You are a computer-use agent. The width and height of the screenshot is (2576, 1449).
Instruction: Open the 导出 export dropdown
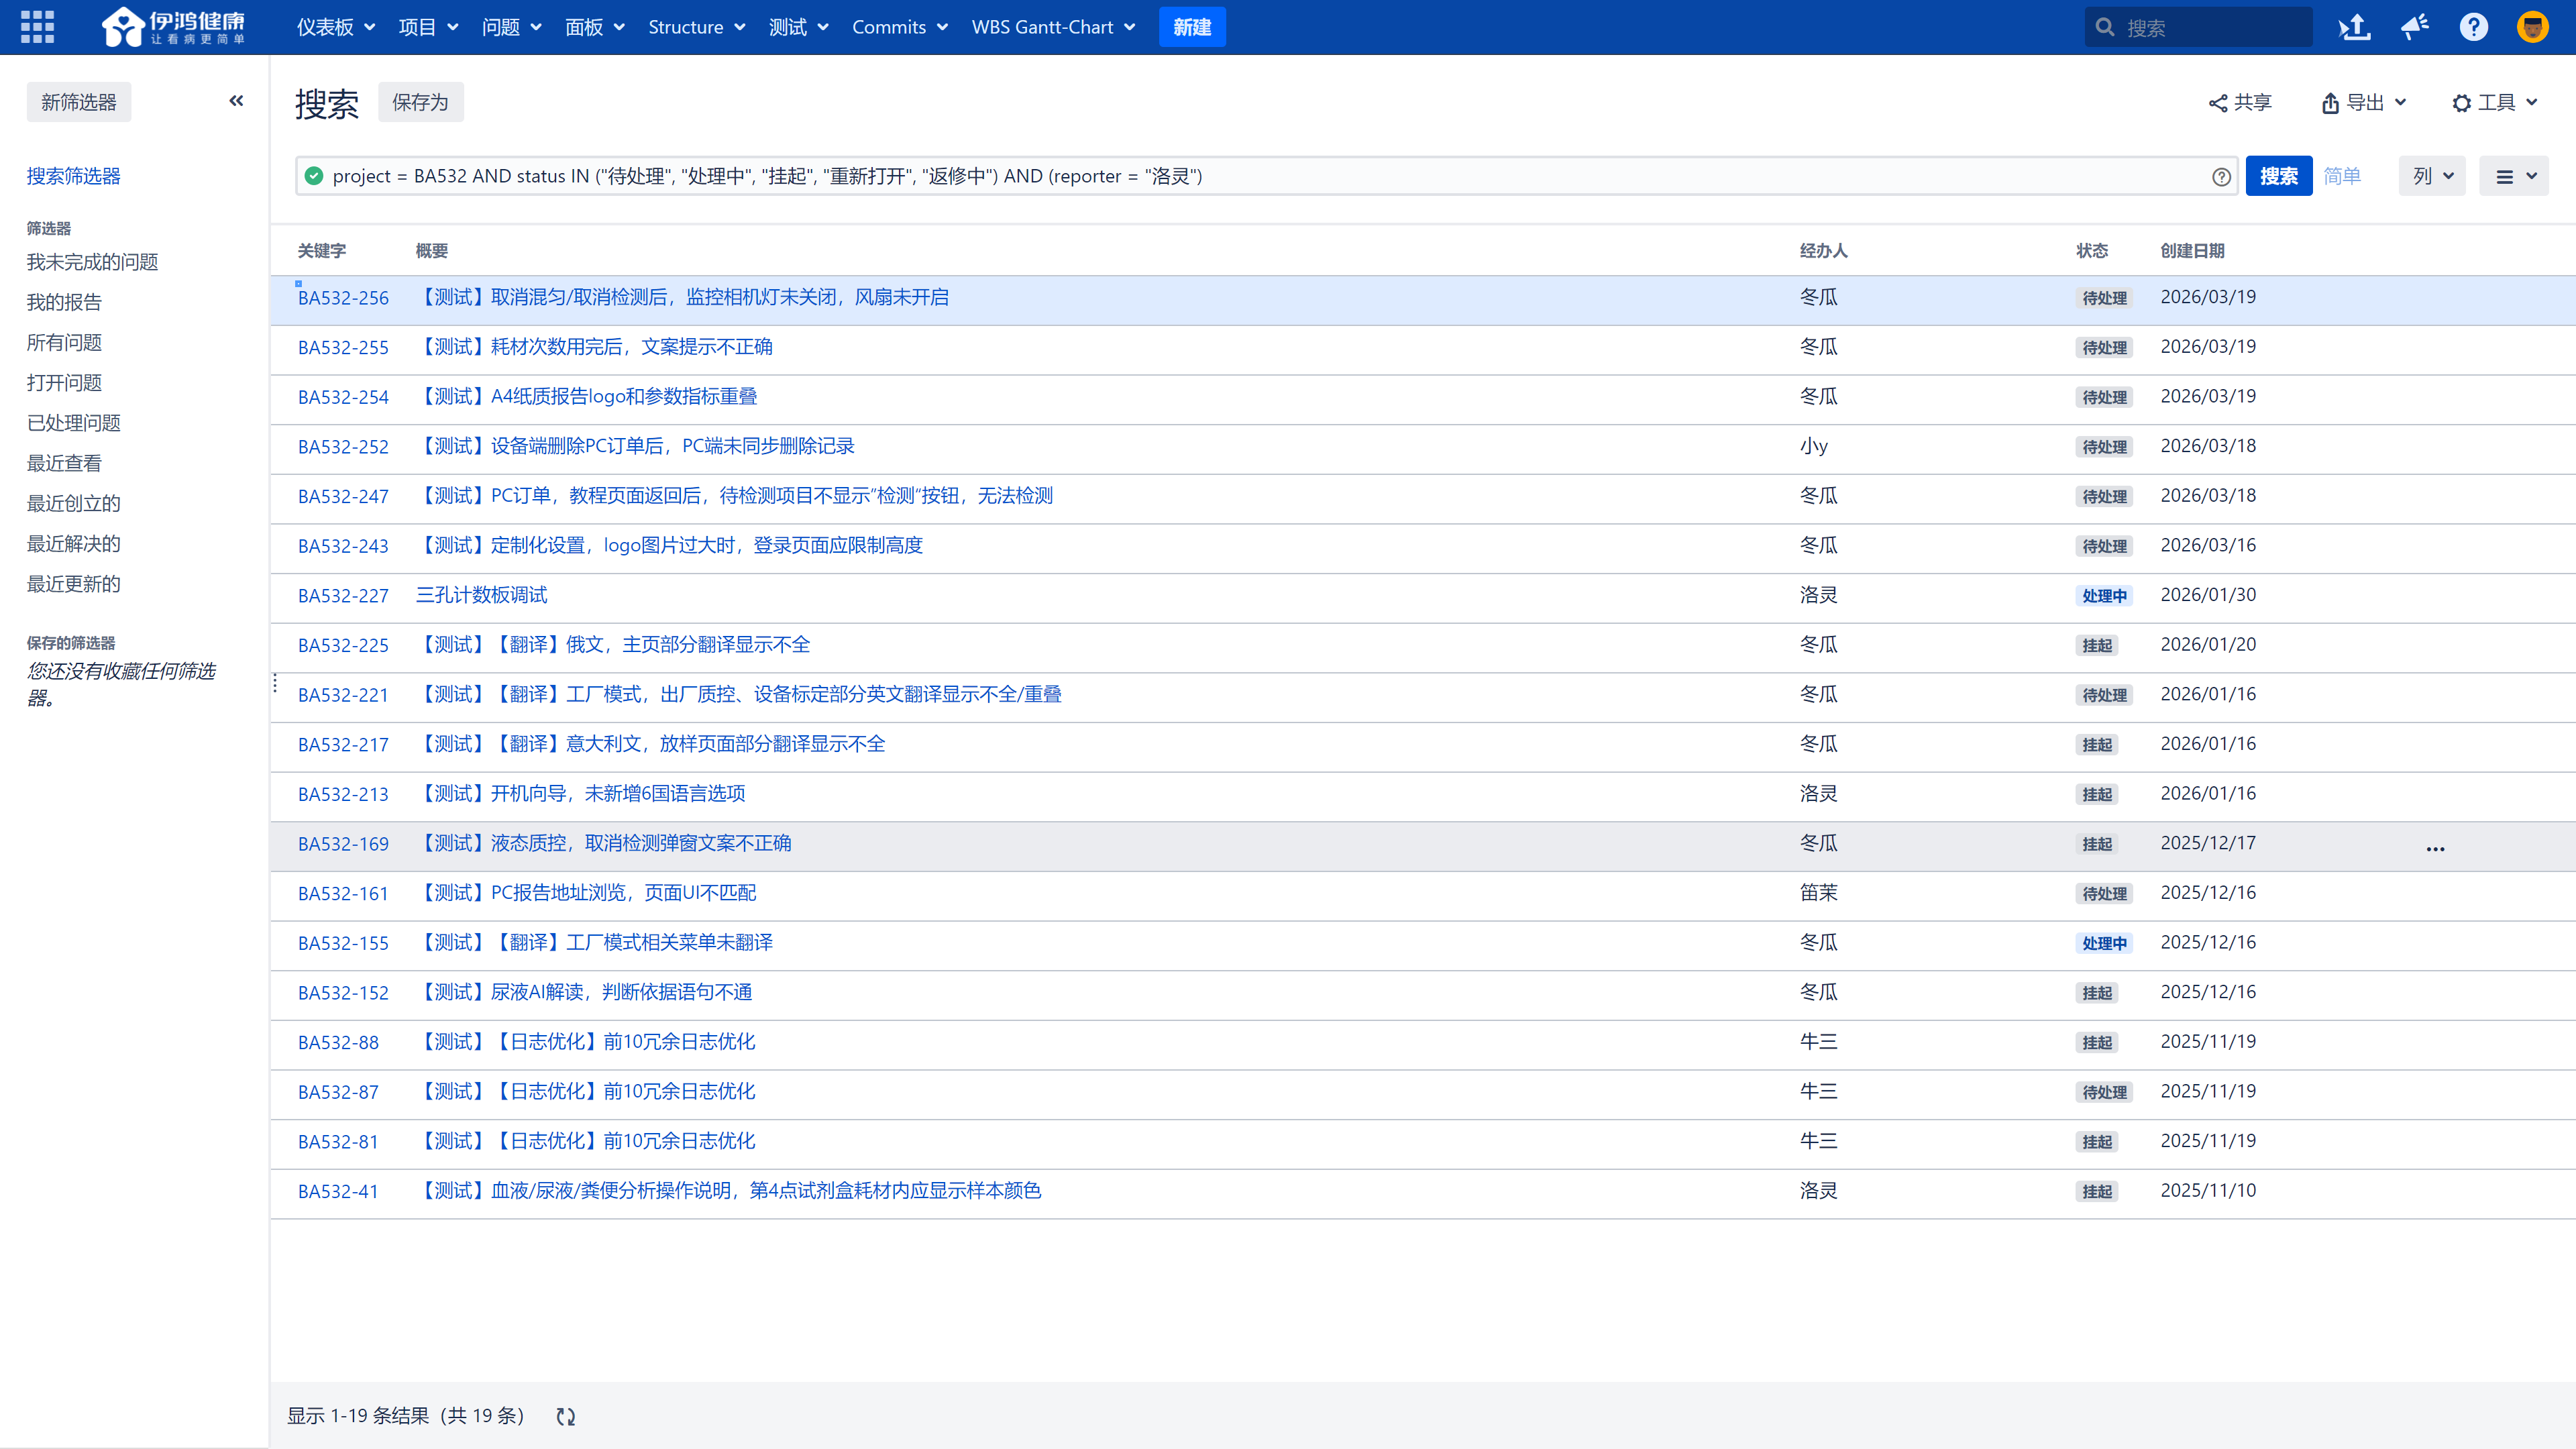point(2364,102)
